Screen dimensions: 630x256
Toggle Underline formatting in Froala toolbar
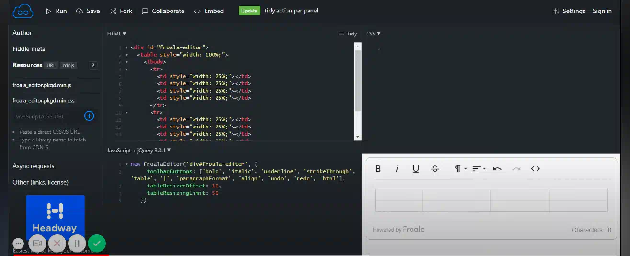click(x=416, y=169)
